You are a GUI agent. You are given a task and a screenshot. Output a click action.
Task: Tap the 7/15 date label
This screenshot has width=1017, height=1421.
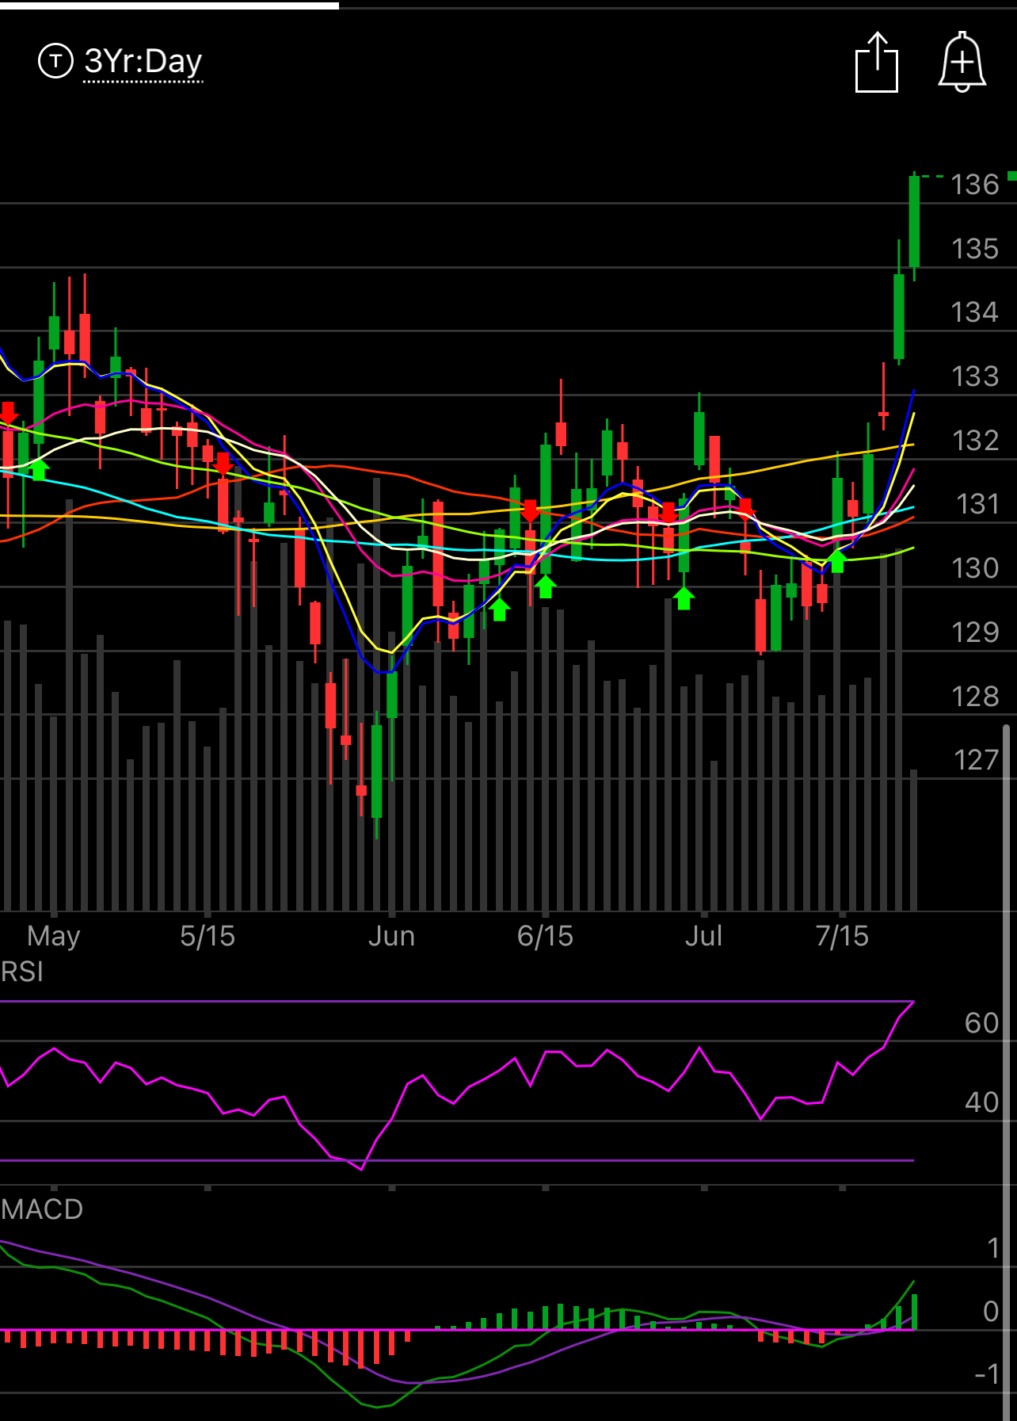click(x=842, y=936)
